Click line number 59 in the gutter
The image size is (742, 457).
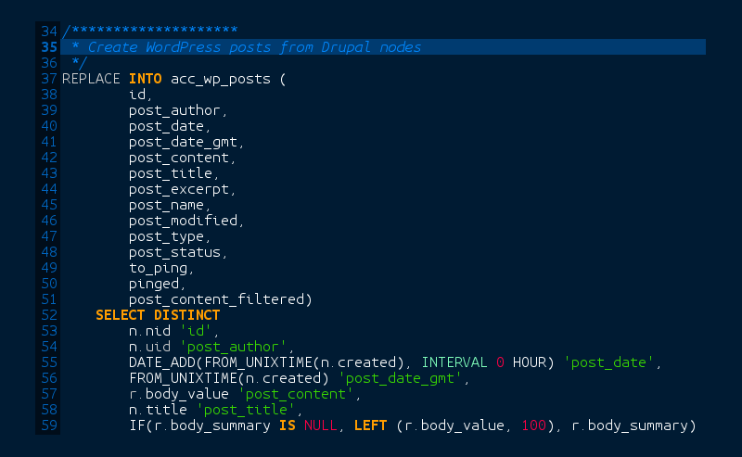point(50,425)
